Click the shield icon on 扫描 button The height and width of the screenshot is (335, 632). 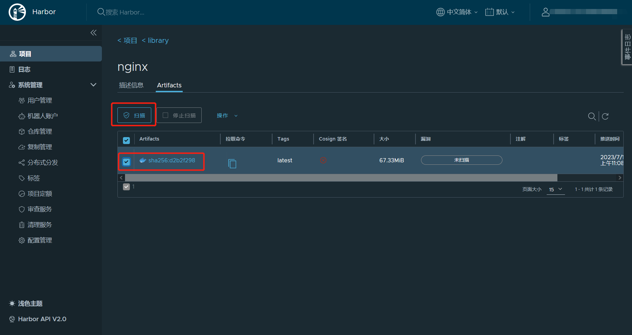(126, 115)
